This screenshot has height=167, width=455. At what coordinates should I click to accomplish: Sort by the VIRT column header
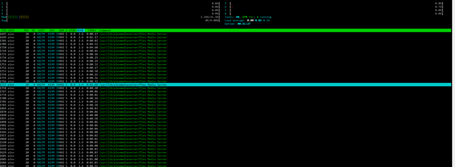41,30
